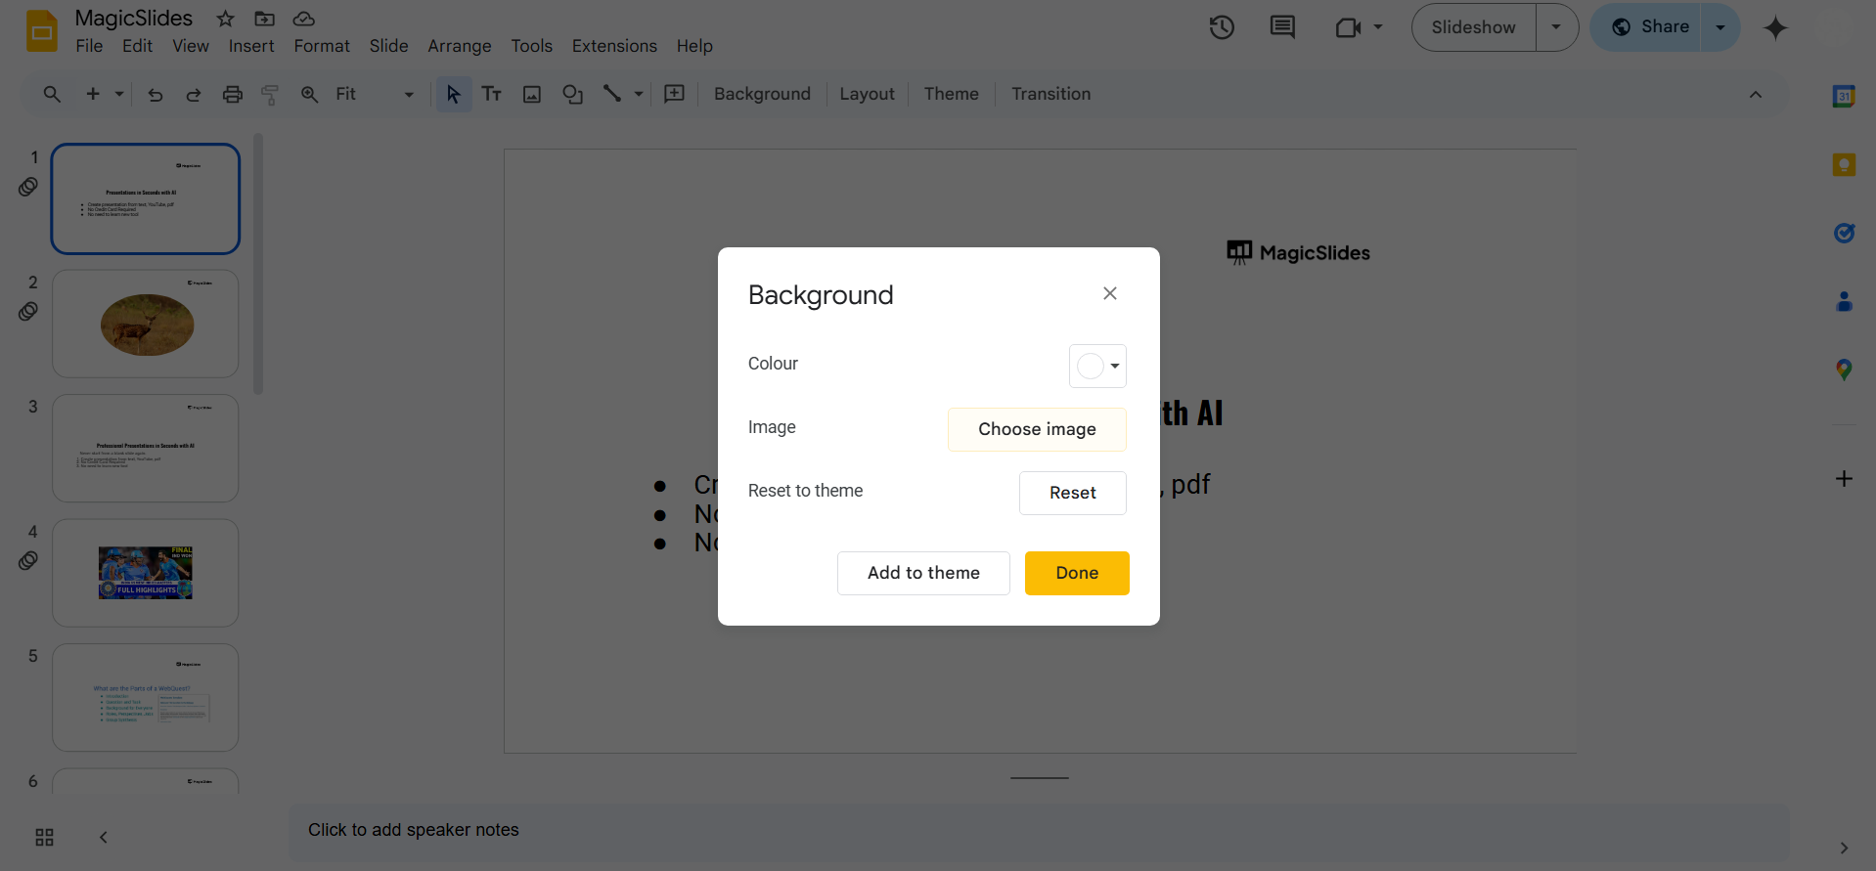Click the Theme toolbar button
Image resolution: width=1876 pixels, height=871 pixels.
(x=951, y=94)
